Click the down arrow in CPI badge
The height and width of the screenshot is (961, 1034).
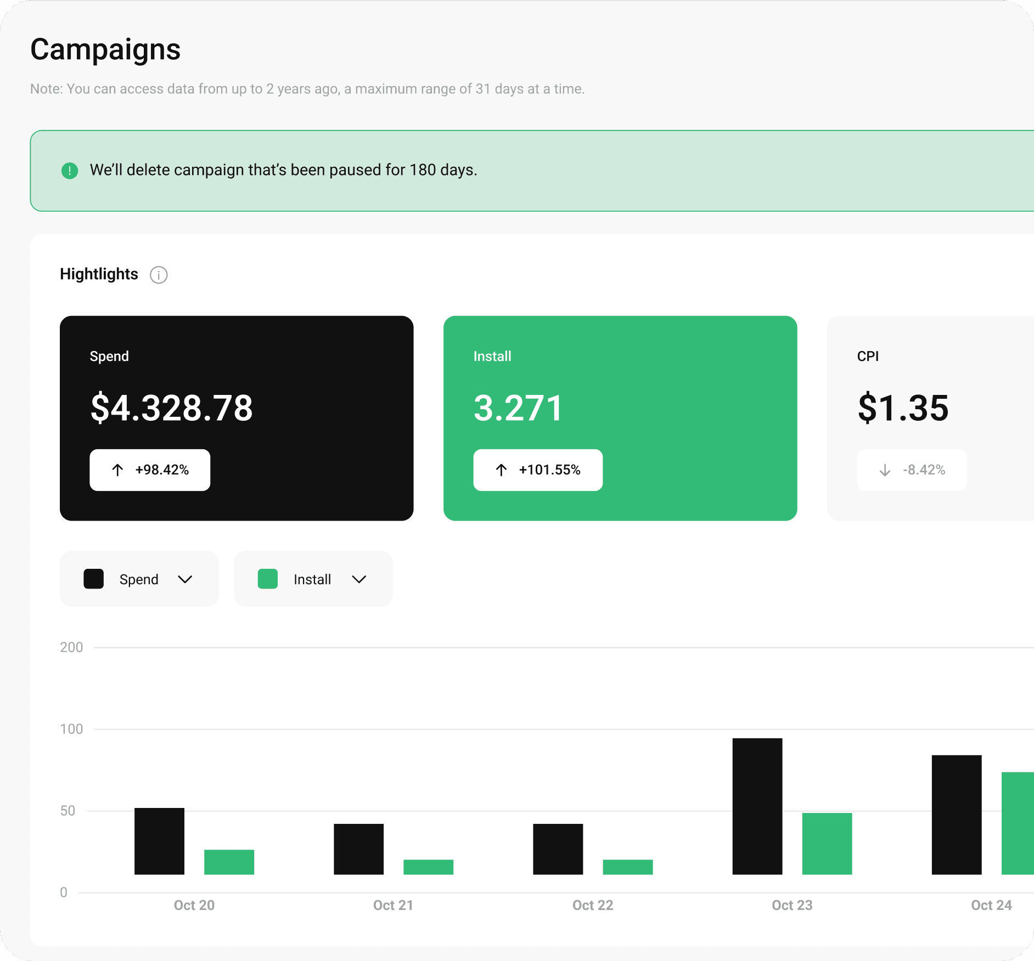pyautogui.click(x=885, y=470)
